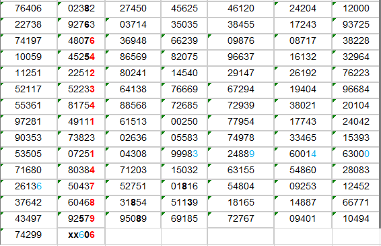
Task: Click cell containing 76669
Action: click(x=184, y=90)
